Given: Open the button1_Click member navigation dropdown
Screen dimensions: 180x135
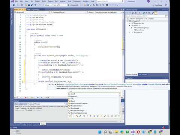Looking at the screenshot, I should click(x=104, y=12).
